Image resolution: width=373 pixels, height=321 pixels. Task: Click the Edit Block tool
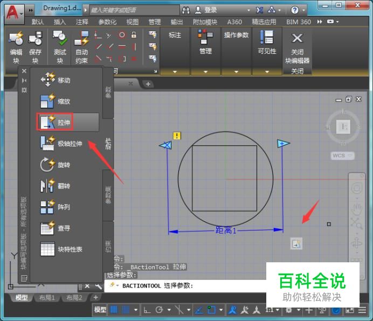pos(16,47)
